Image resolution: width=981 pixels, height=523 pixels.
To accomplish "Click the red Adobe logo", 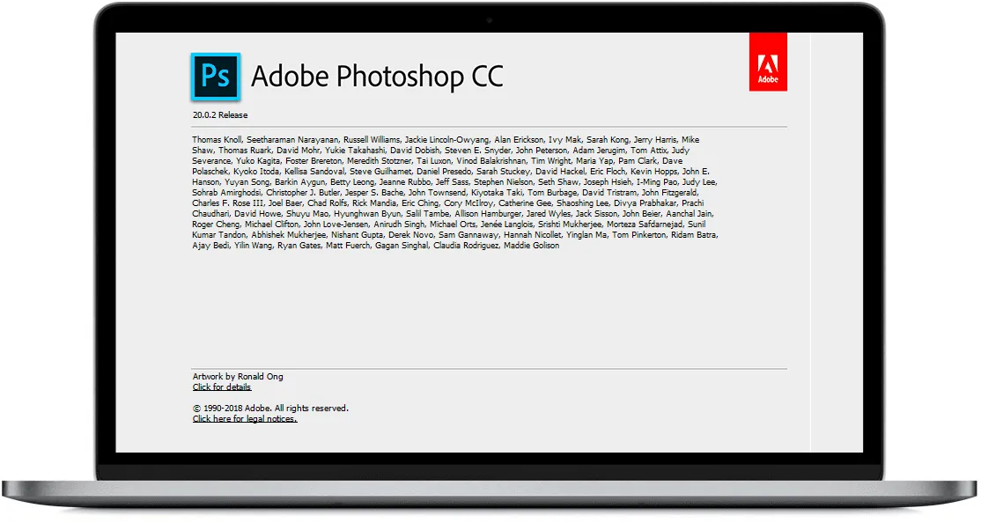I will click(767, 62).
